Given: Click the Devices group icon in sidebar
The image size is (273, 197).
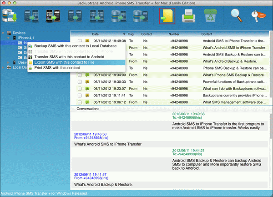Looking at the screenshot, I should pos(9,33).
